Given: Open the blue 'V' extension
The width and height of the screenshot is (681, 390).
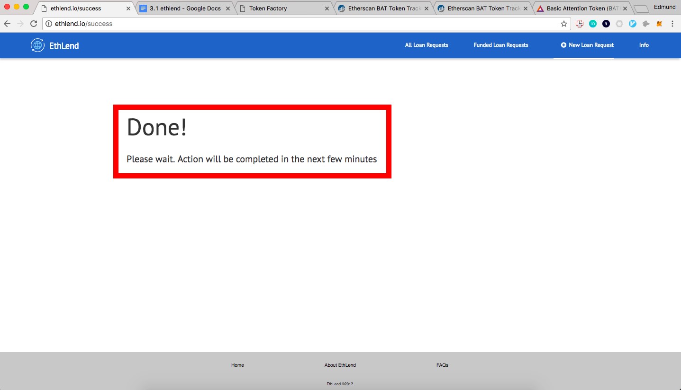Looking at the screenshot, I should pyautogui.click(x=633, y=24).
